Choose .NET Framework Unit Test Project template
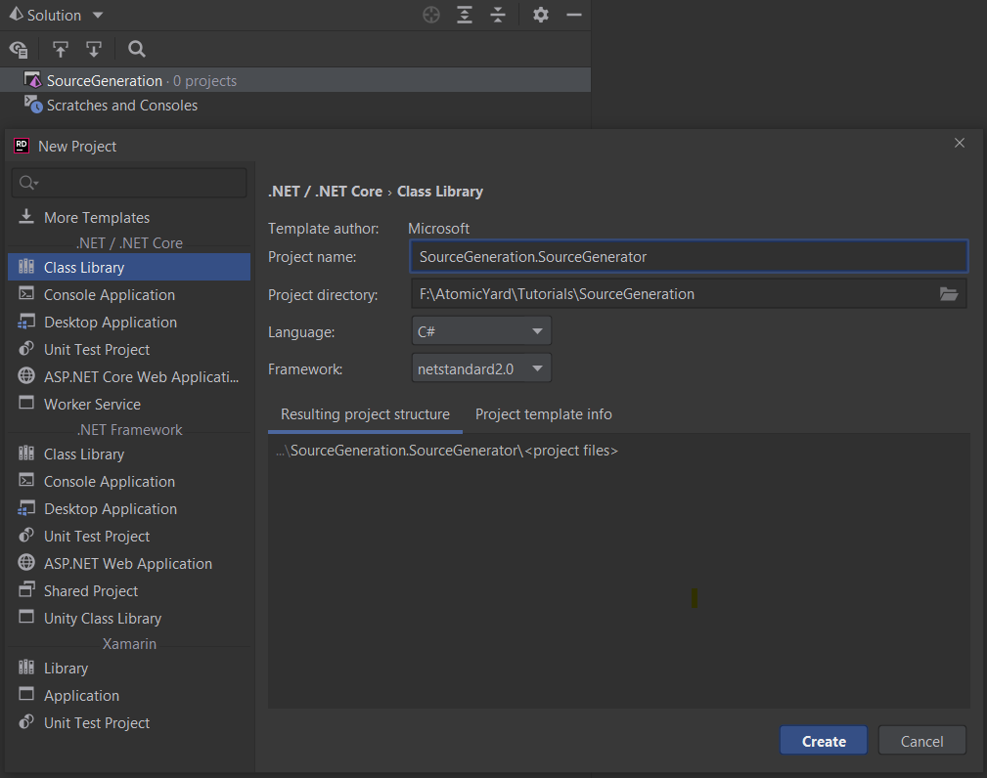The image size is (987, 778). coord(129,537)
